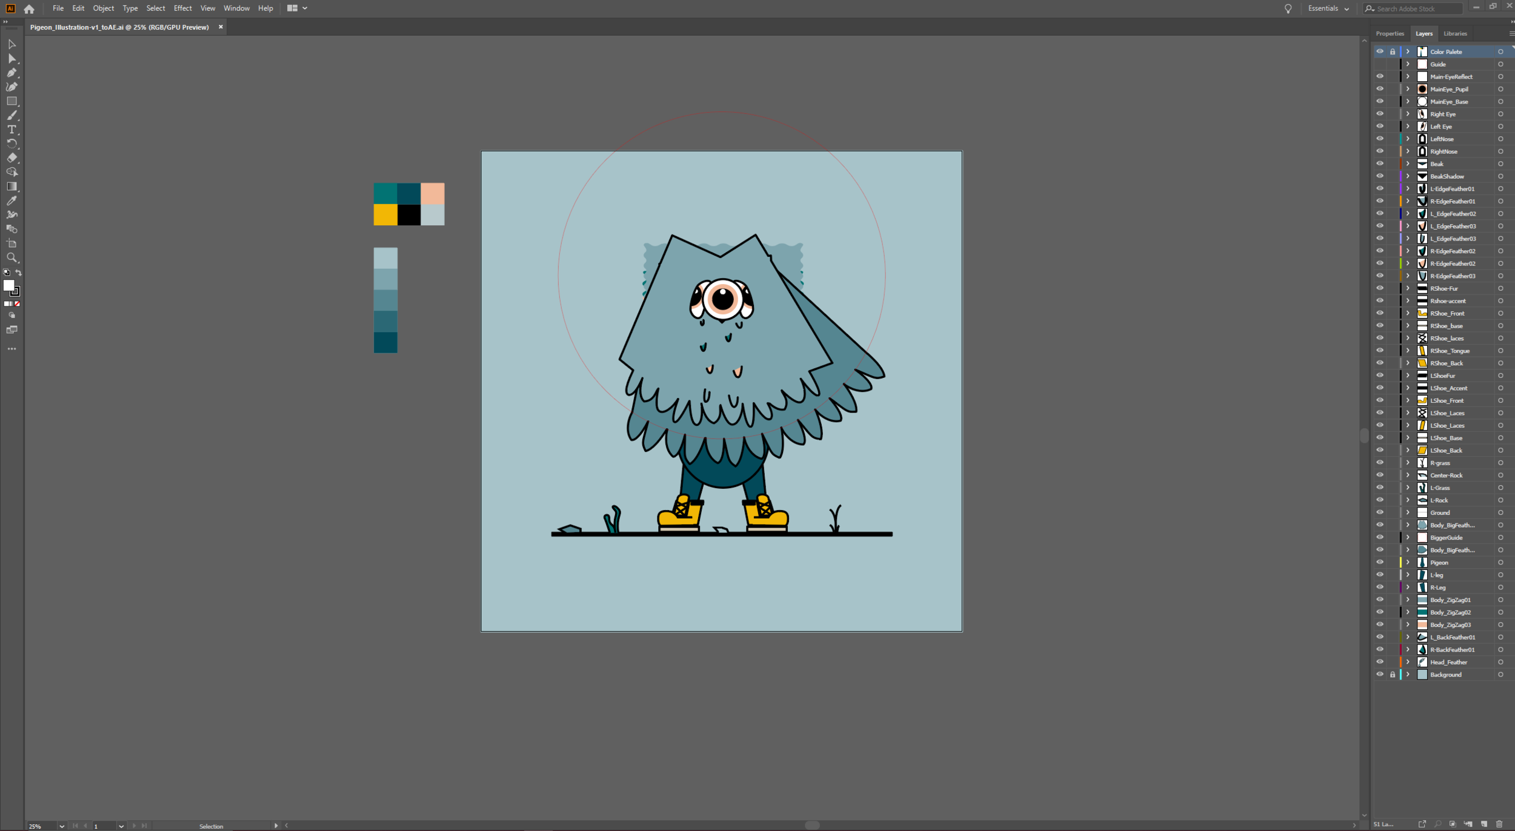
Task: Click the Libraries panel tab
Action: (1454, 33)
